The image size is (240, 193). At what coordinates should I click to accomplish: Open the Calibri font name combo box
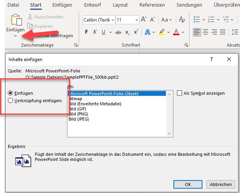[x=99, y=20]
